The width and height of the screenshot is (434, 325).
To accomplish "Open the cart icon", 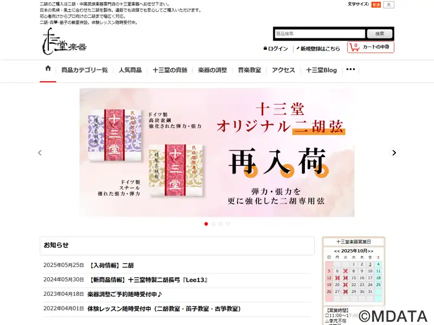I will 354,47.
